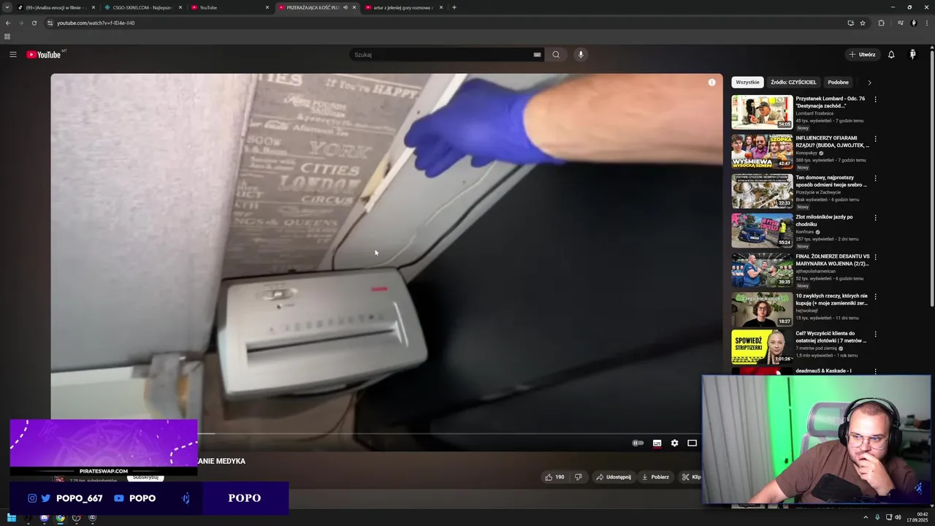
Task: Open Ten domowy, najprostszy sposób video title
Action: (832, 181)
